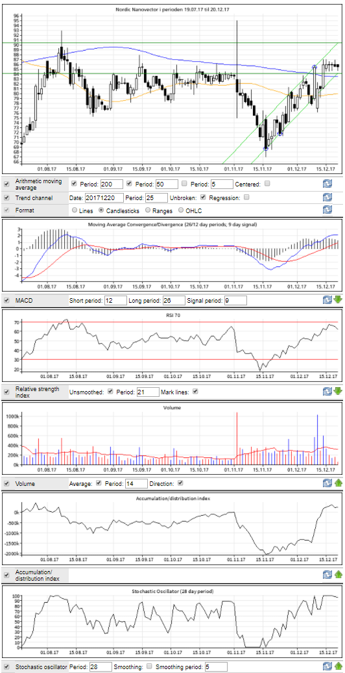Move Stochastic oscillator panel up

coord(338,667)
